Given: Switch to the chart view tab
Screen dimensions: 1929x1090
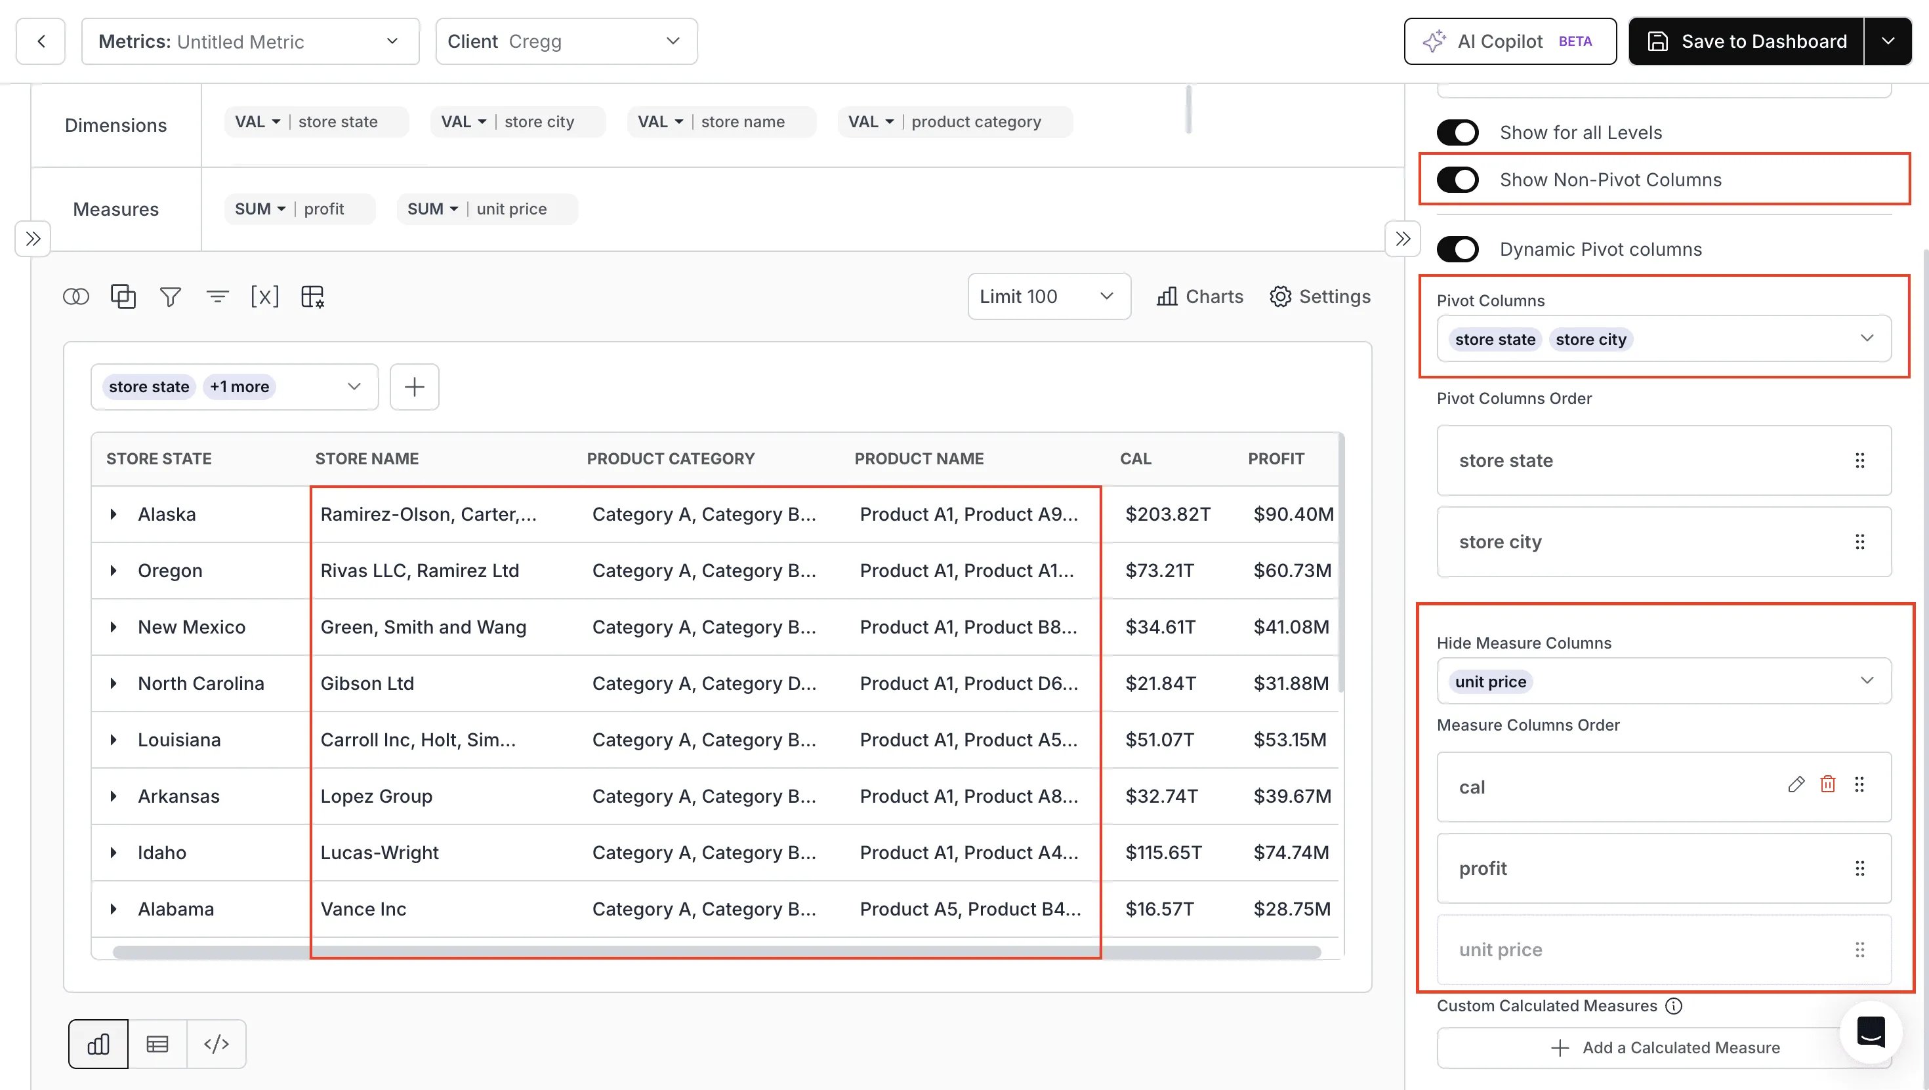Looking at the screenshot, I should coord(98,1043).
